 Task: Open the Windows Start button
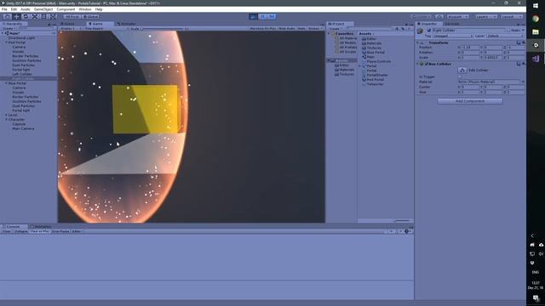[536, 6]
